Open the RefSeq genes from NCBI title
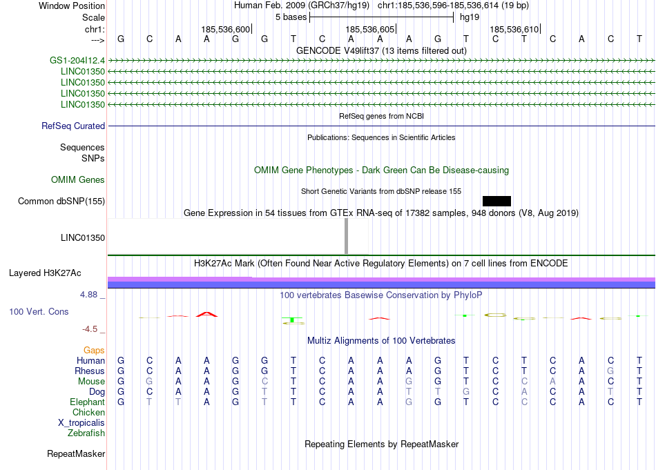 pos(381,116)
